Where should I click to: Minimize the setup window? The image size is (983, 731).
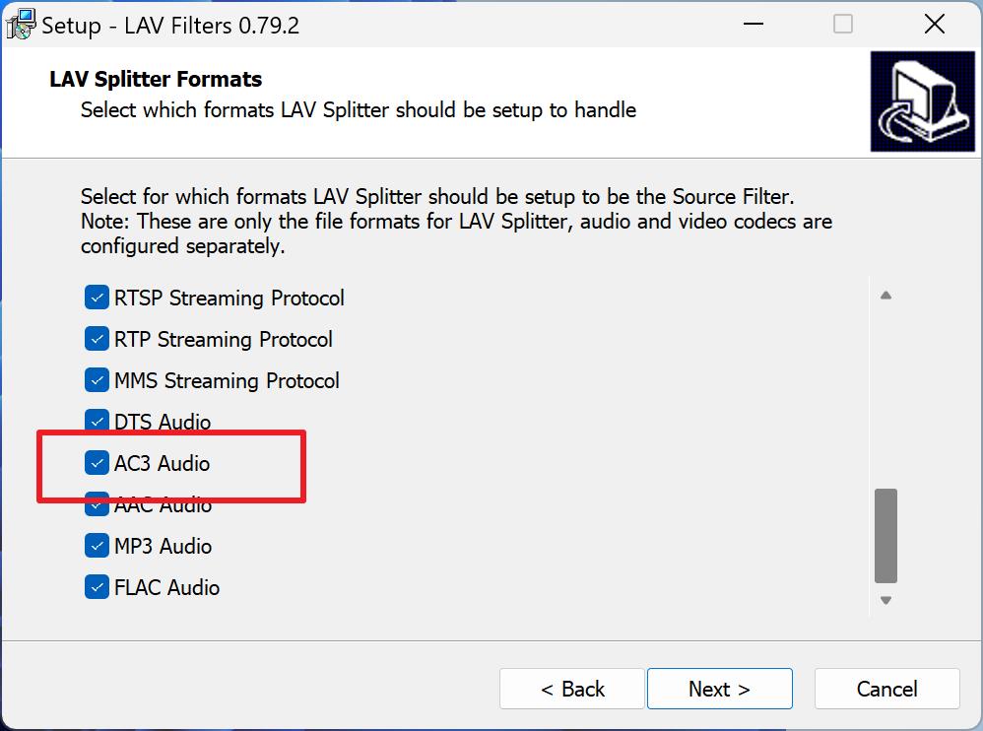[x=753, y=23]
